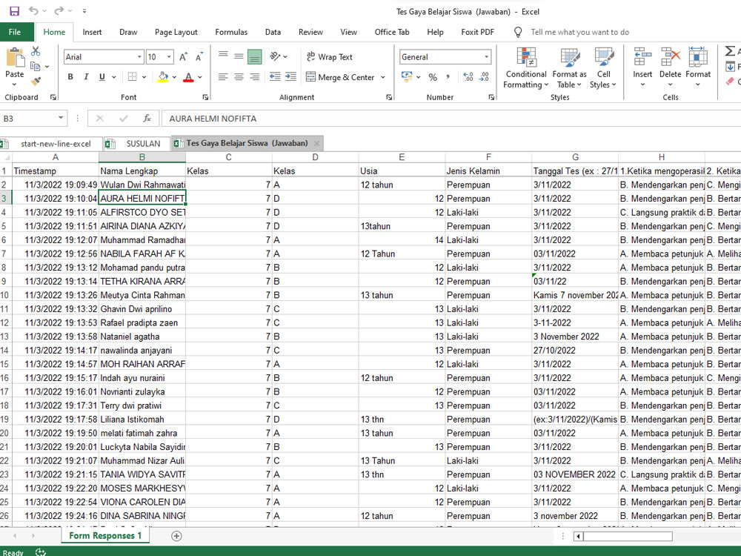
Task: Click the Cut scissors icon
Action: [36, 51]
